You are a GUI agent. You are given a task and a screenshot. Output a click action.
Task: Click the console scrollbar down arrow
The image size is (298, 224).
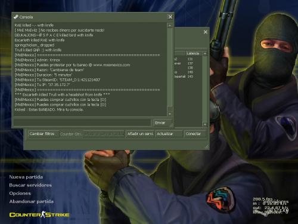click(169, 114)
